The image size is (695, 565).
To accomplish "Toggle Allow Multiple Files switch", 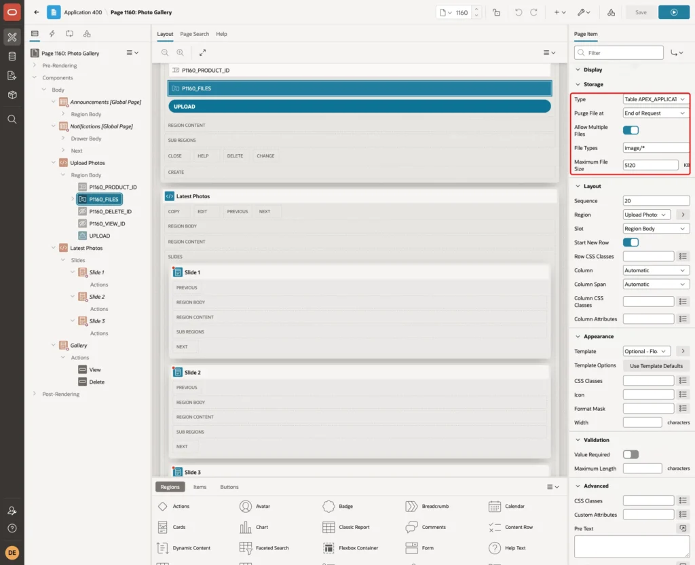I will click(631, 130).
